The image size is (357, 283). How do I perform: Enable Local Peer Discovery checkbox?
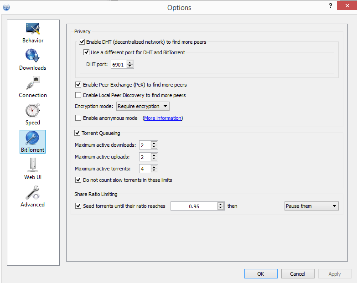click(78, 95)
